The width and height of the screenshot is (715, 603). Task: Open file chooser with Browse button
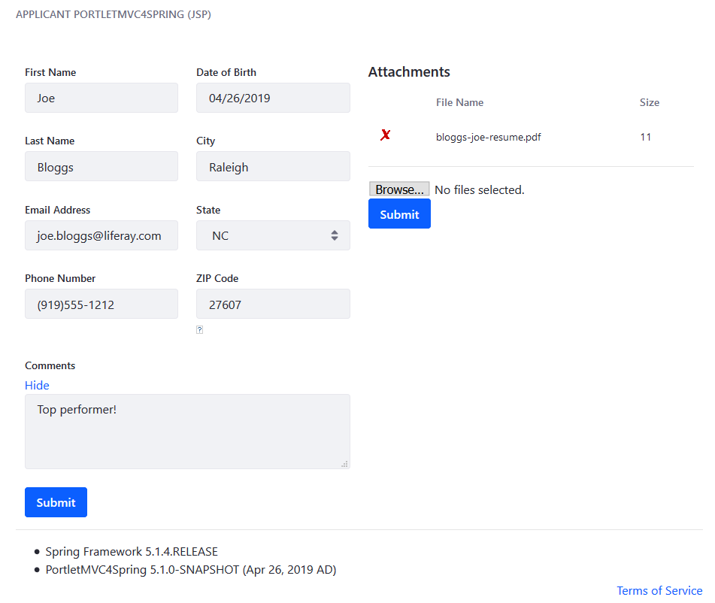pos(399,189)
